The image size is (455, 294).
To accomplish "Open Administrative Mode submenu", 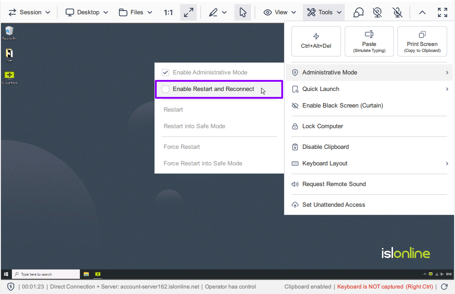I will coord(370,73).
